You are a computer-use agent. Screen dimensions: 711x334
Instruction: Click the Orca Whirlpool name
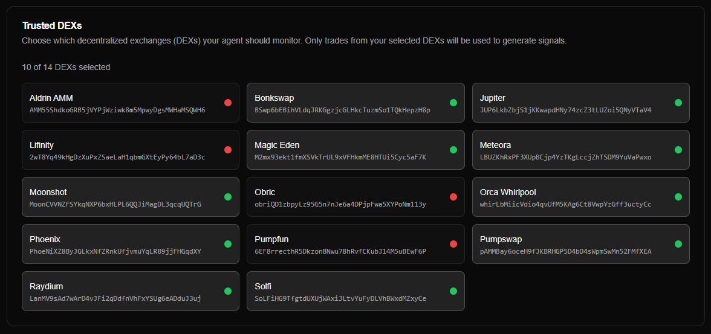[x=508, y=192]
